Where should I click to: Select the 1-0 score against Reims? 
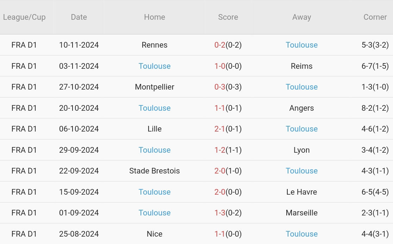point(220,66)
